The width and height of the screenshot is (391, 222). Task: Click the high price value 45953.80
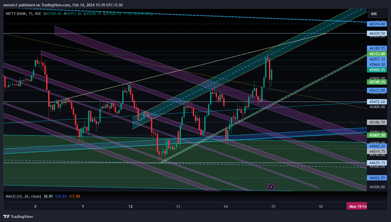74,13
